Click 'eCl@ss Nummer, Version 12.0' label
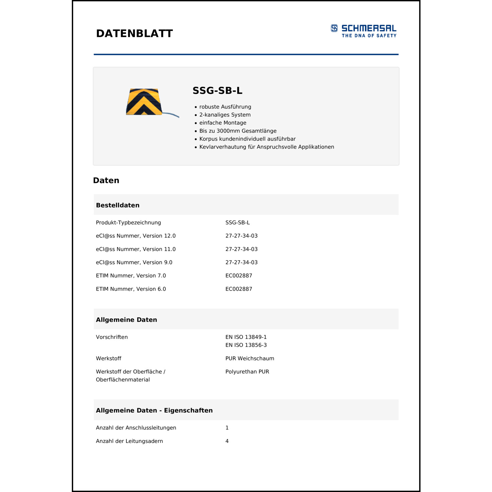 pos(136,236)
